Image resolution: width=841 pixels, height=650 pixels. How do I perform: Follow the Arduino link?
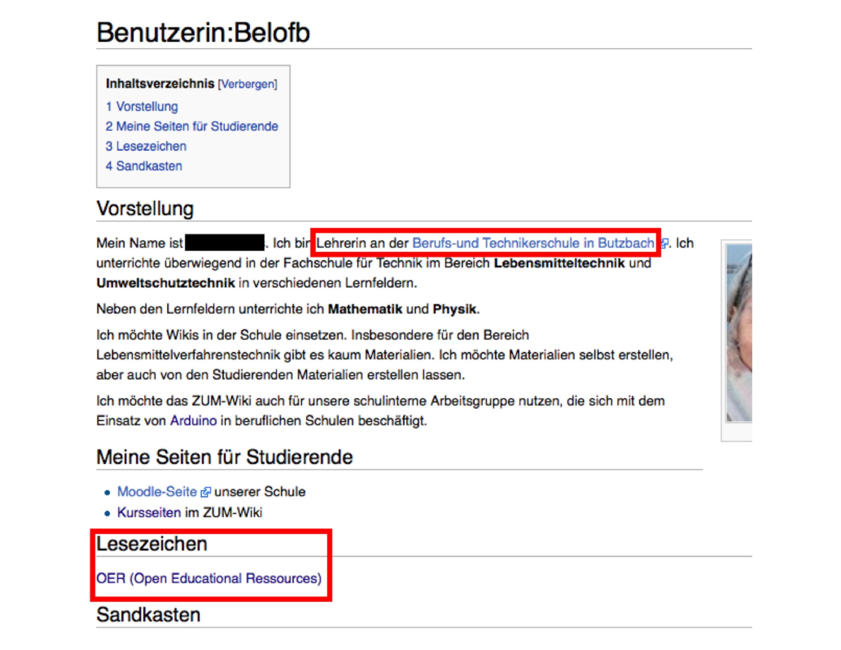click(193, 420)
